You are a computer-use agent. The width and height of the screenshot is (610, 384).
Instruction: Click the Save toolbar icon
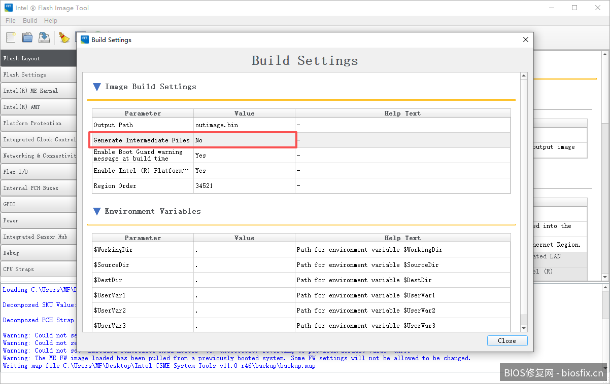click(44, 37)
